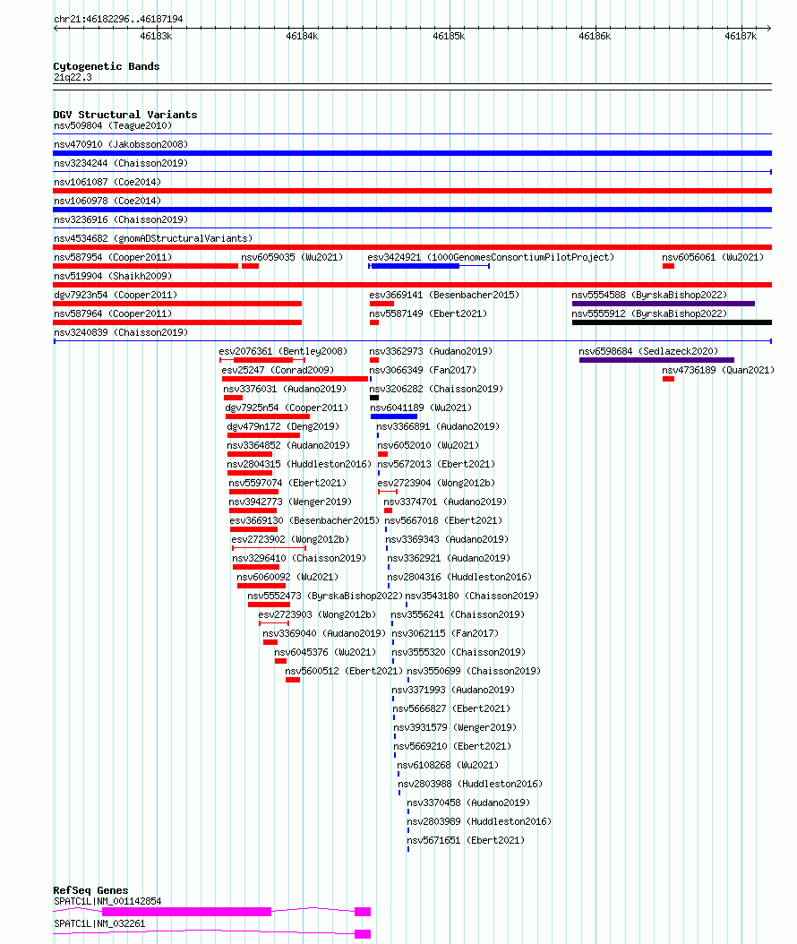Click nsv3369040 (Audano2019) label
Screen dimensions: 797x944
pyautogui.click(x=324, y=633)
